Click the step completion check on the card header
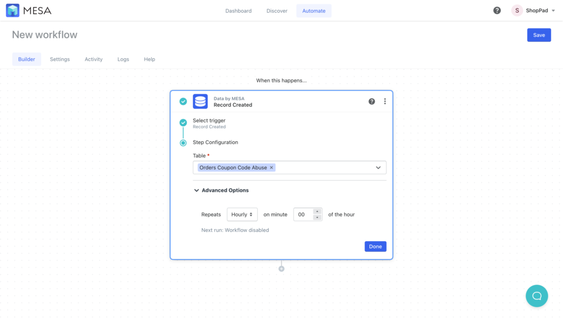Screen dimensions: 563x322 (x=183, y=101)
